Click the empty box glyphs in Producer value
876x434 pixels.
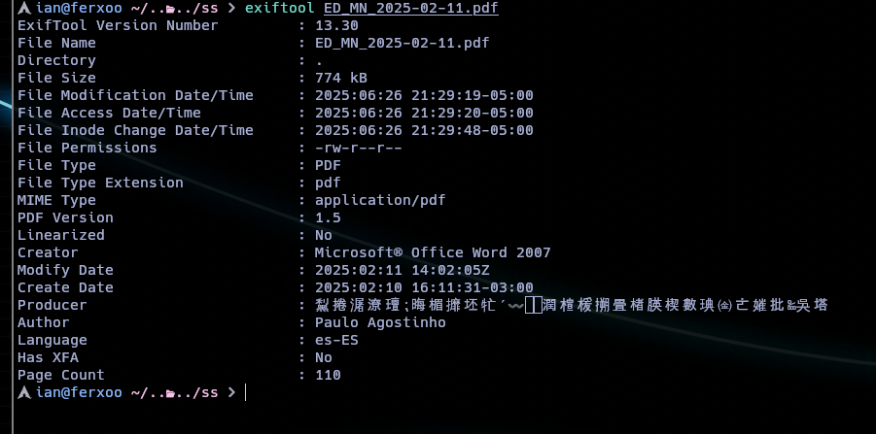click(534, 305)
